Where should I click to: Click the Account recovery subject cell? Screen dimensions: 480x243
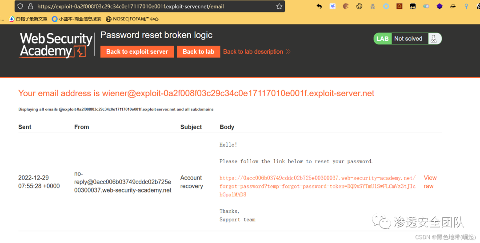coord(191,182)
